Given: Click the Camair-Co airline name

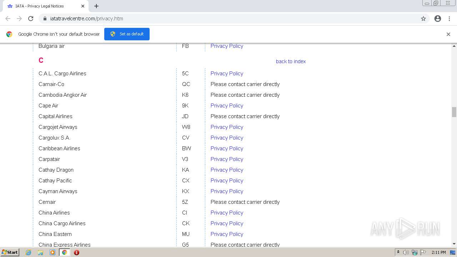Looking at the screenshot, I should (51, 84).
